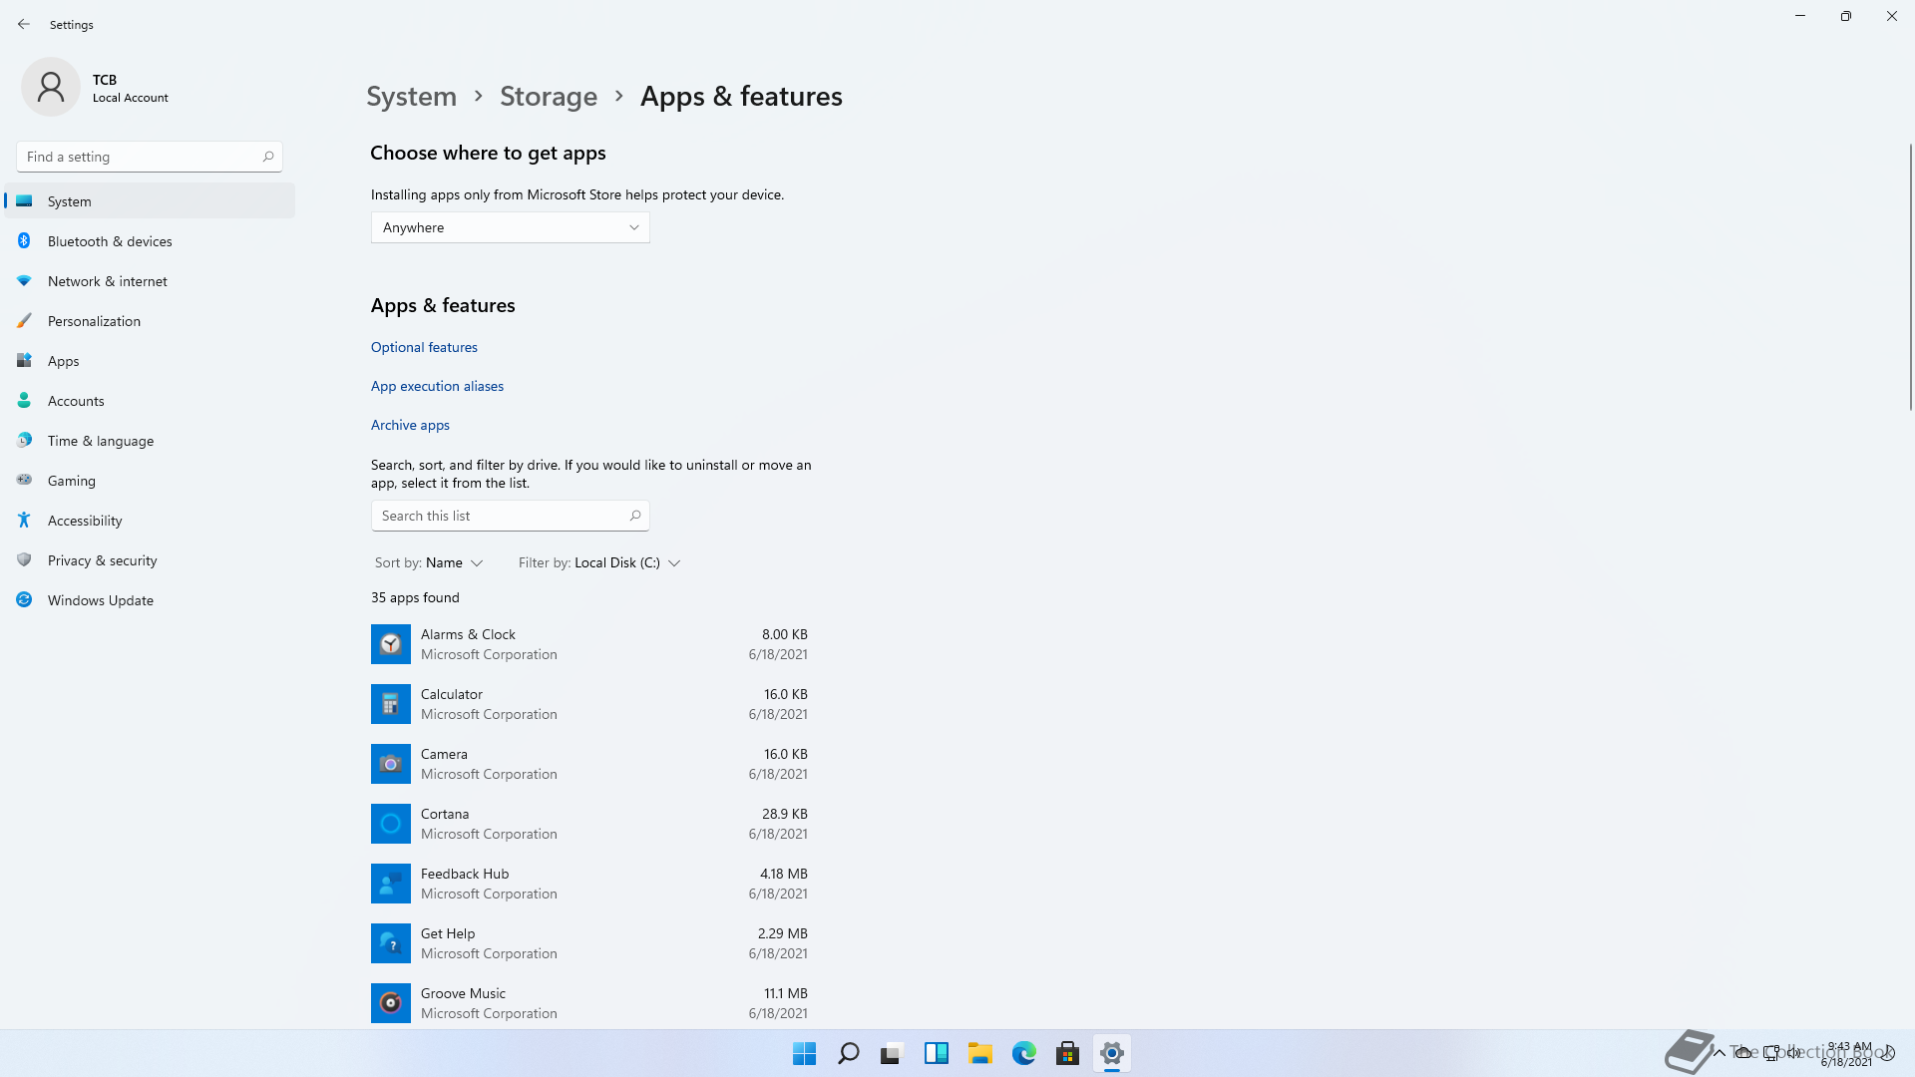
Task: Click the Local Account label
Action: click(x=131, y=98)
